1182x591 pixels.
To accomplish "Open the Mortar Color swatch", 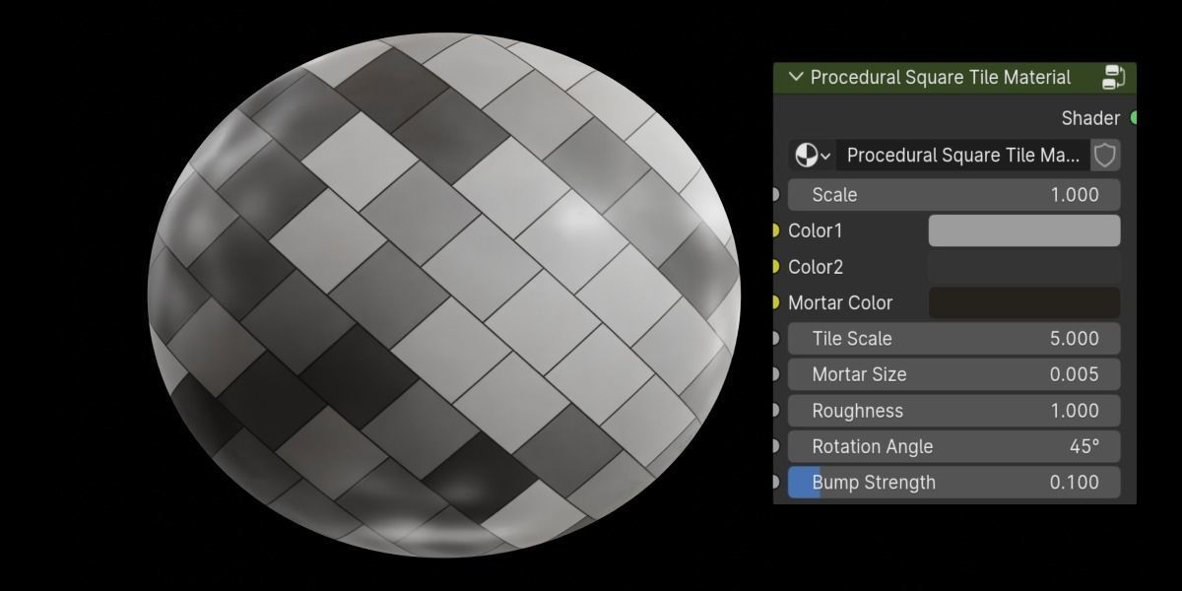I will point(1024,302).
